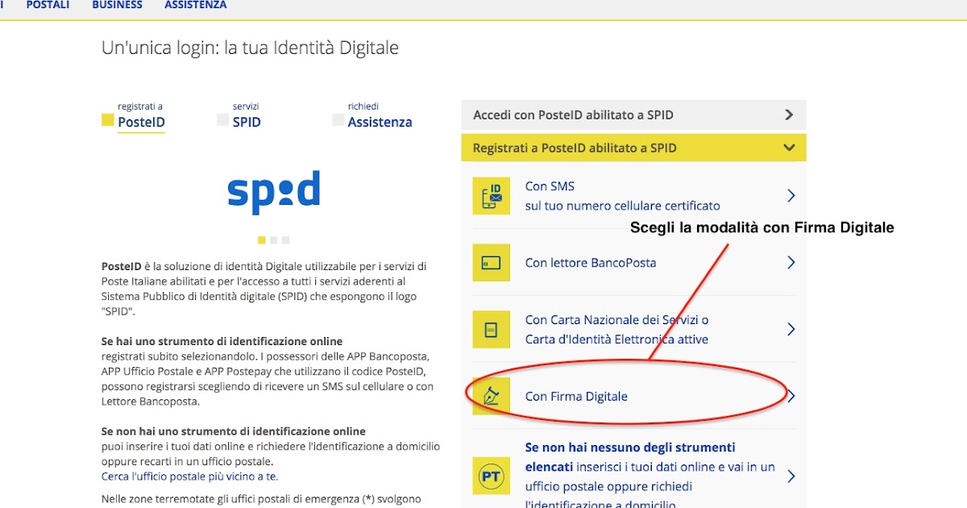Open the ASSISTENZA menu item
Image resolution: width=967 pixels, height=508 pixels.
(x=196, y=5)
